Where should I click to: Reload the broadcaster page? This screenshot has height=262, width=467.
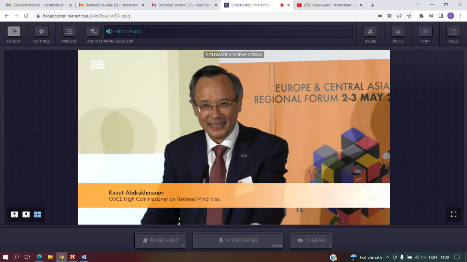tap(26, 16)
